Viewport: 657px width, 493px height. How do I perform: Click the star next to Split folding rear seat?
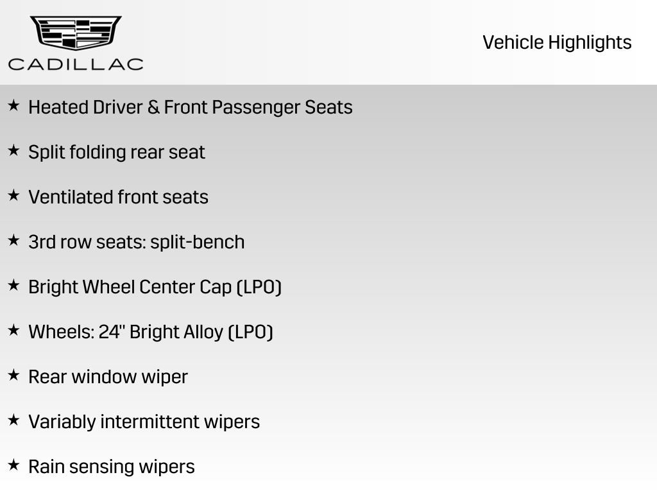[13, 151]
